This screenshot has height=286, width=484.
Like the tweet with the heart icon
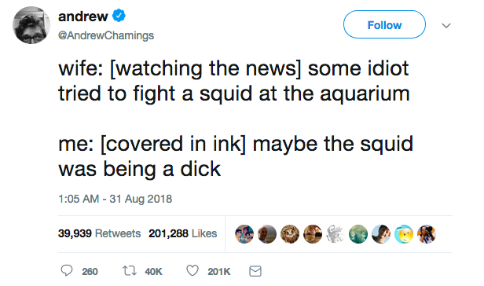coord(192,270)
